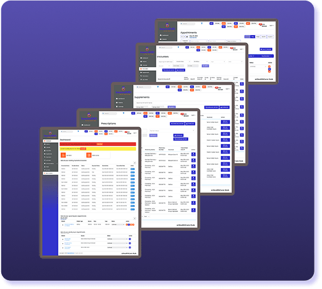Click the orange button inside the red alert banner
The image size is (322, 289).
pos(100,144)
